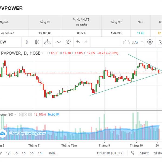
Task: Select the 158,898 total value cell
Action: click(x=116, y=33)
